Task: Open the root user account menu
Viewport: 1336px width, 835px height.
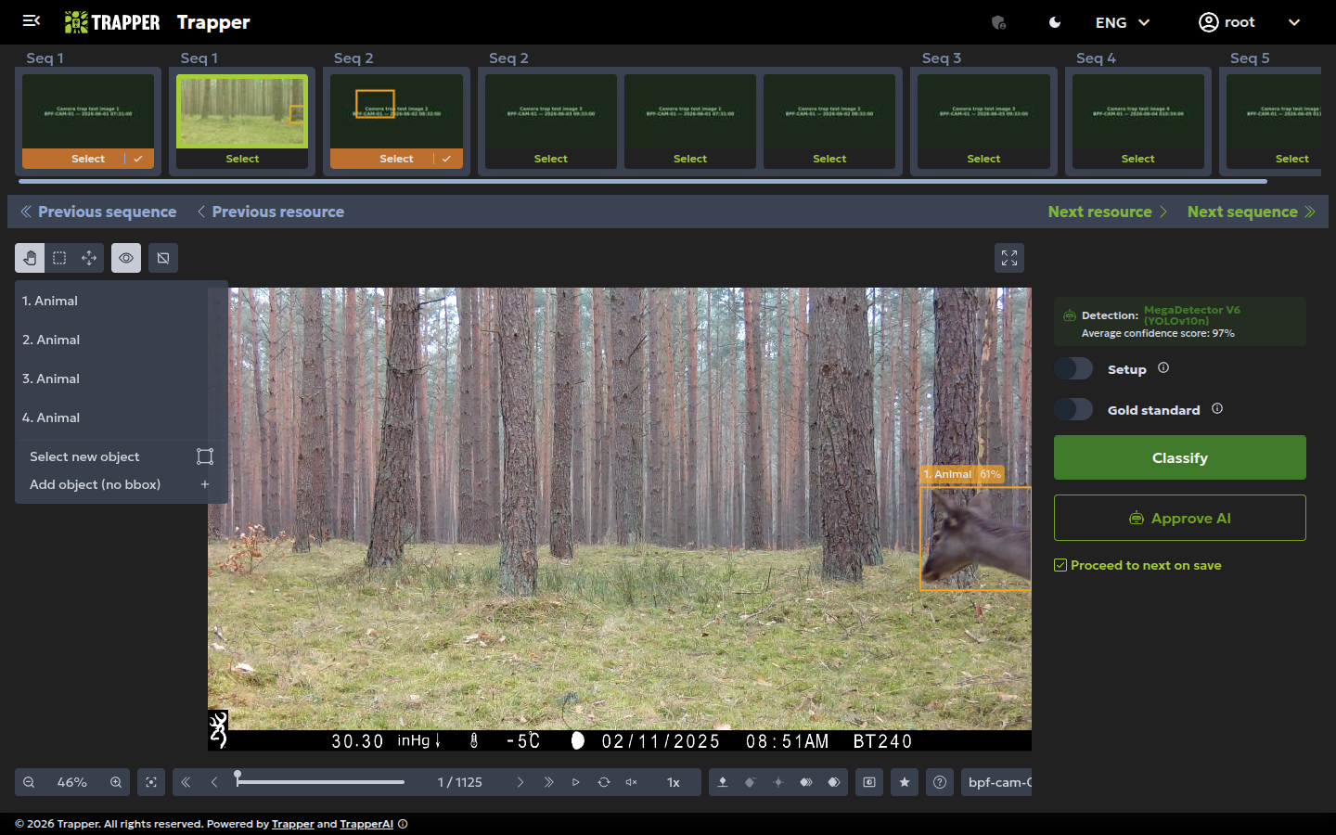Action: (x=1250, y=22)
